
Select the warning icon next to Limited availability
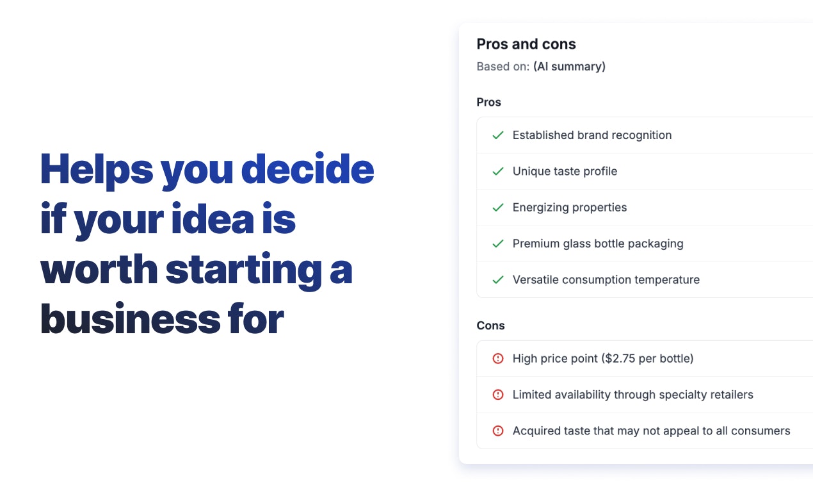click(498, 395)
